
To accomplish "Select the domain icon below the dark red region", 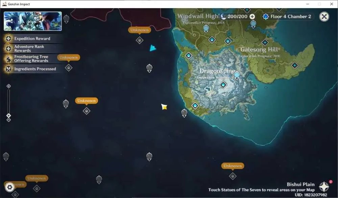I will pyautogui.click(x=140, y=40).
